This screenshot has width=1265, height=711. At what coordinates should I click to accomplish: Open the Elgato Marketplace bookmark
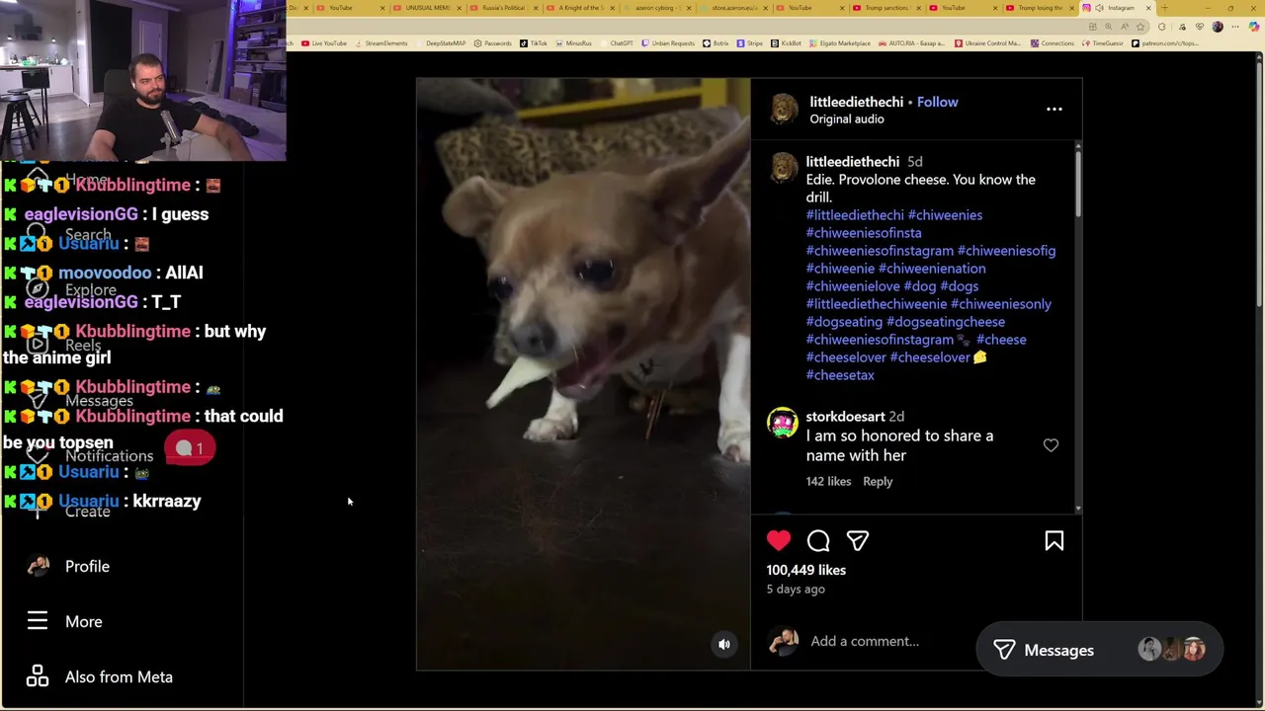click(x=840, y=43)
